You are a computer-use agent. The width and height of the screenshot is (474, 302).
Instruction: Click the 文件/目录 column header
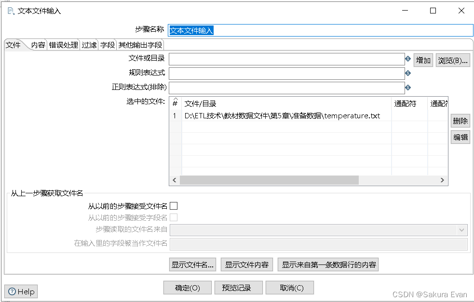[286, 104]
